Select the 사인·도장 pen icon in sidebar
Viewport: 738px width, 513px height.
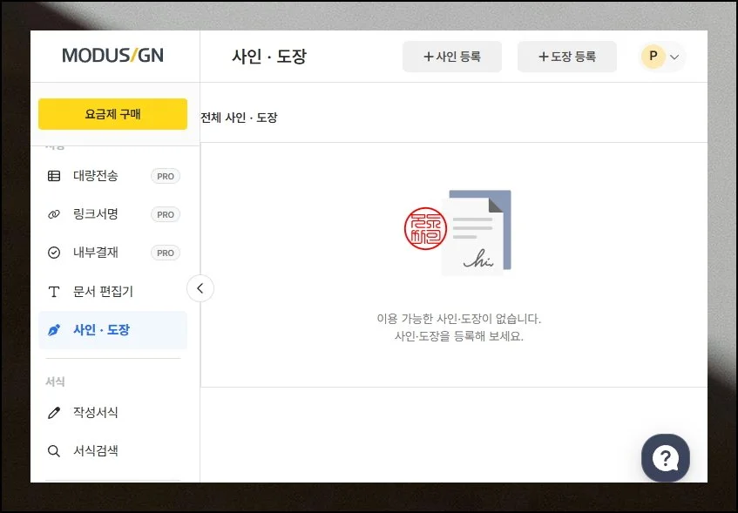[54, 330]
